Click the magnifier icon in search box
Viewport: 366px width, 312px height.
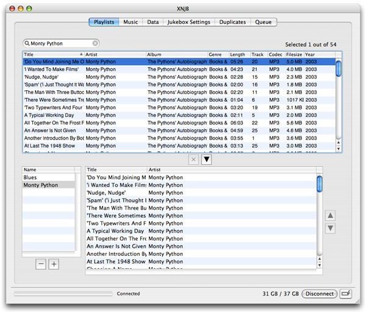pos(27,43)
